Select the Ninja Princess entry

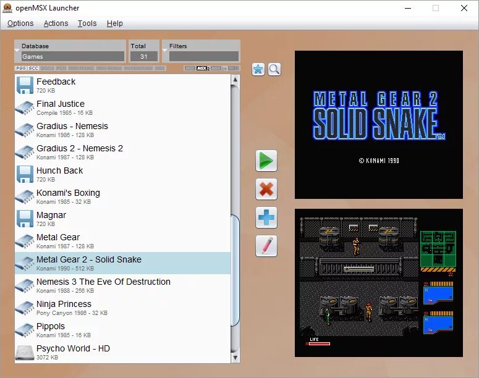pyautogui.click(x=123, y=308)
